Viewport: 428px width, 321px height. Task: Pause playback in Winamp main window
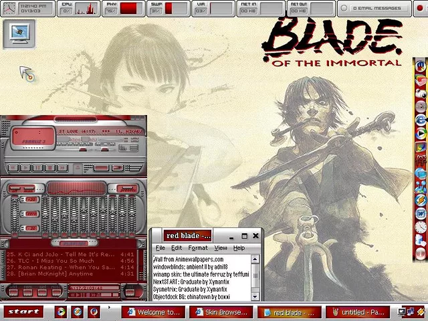pos(37,167)
